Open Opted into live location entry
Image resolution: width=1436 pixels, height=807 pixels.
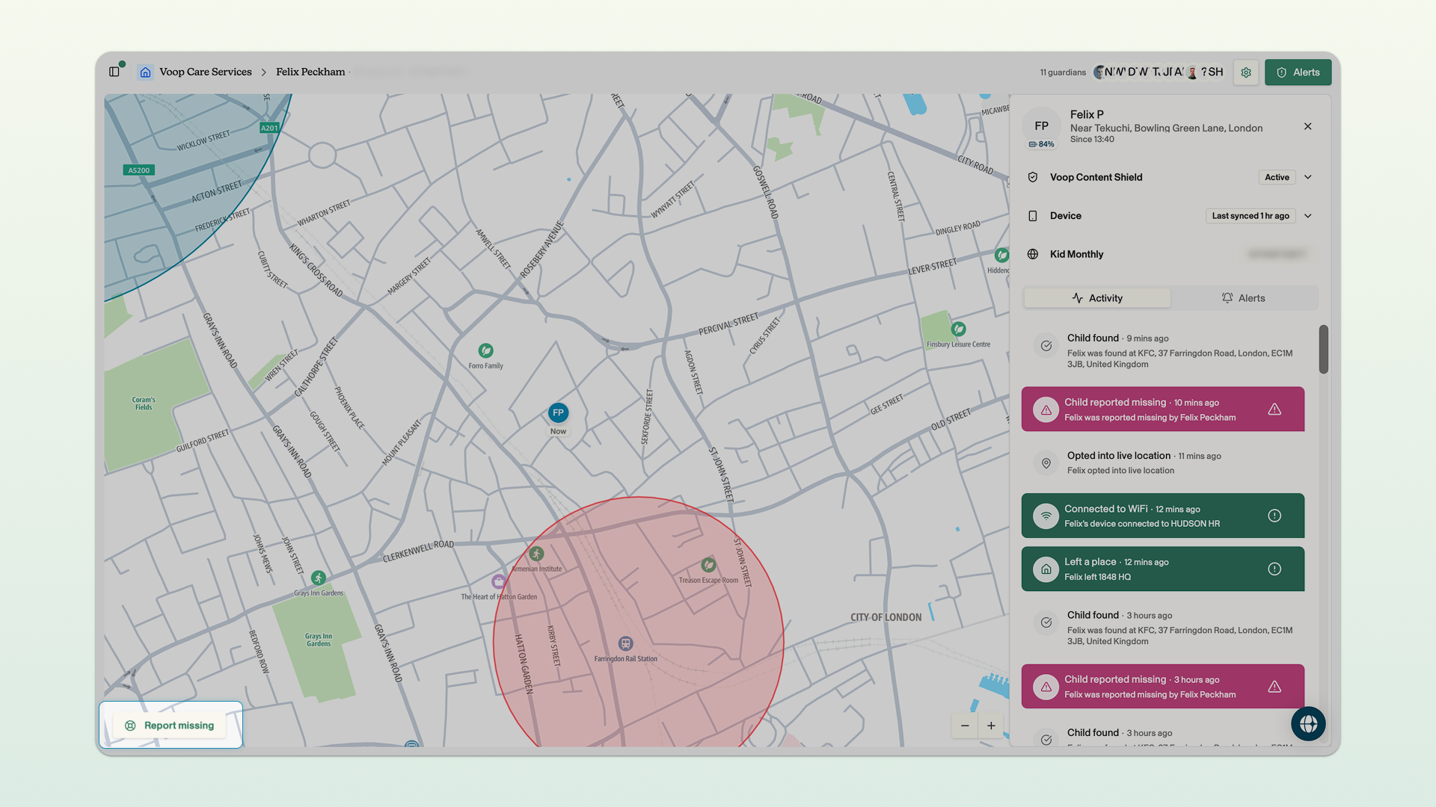click(1163, 463)
